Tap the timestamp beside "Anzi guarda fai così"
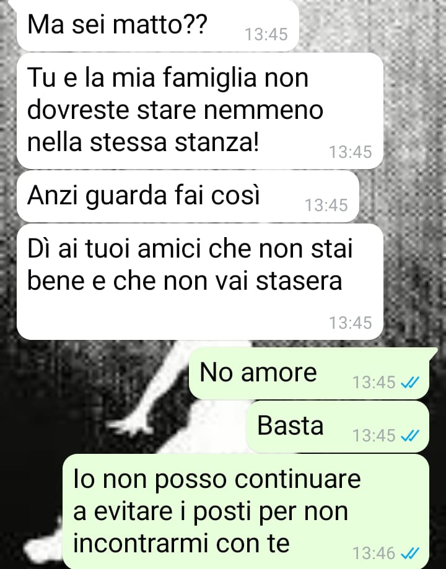The image size is (446, 569). (326, 206)
